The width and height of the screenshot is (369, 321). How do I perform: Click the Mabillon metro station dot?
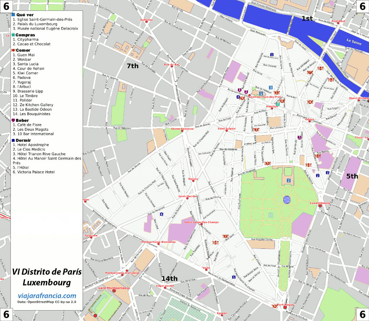coord(272,109)
